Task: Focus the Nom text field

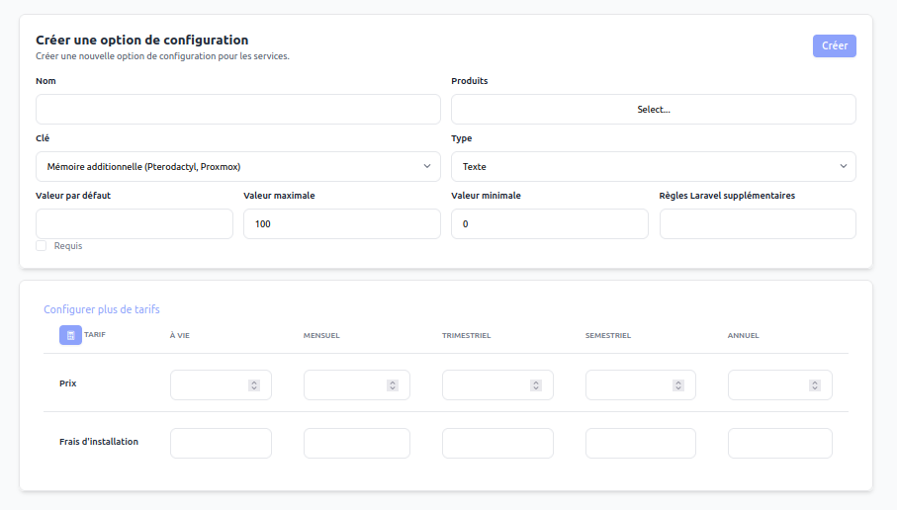Action: 237,110
